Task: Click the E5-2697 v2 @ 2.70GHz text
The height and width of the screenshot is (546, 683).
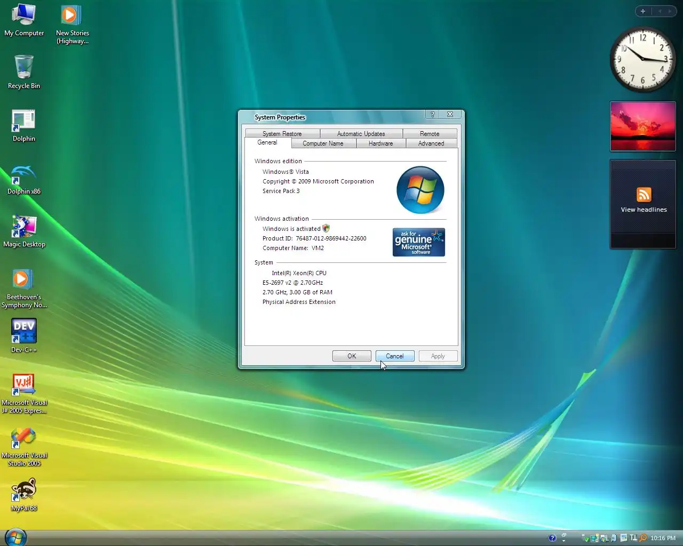Action: (x=292, y=283)
